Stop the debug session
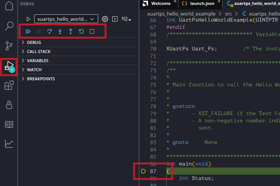The width and height of the screenshot is (280, 186). pyautogui.click(x=92, y=32)
